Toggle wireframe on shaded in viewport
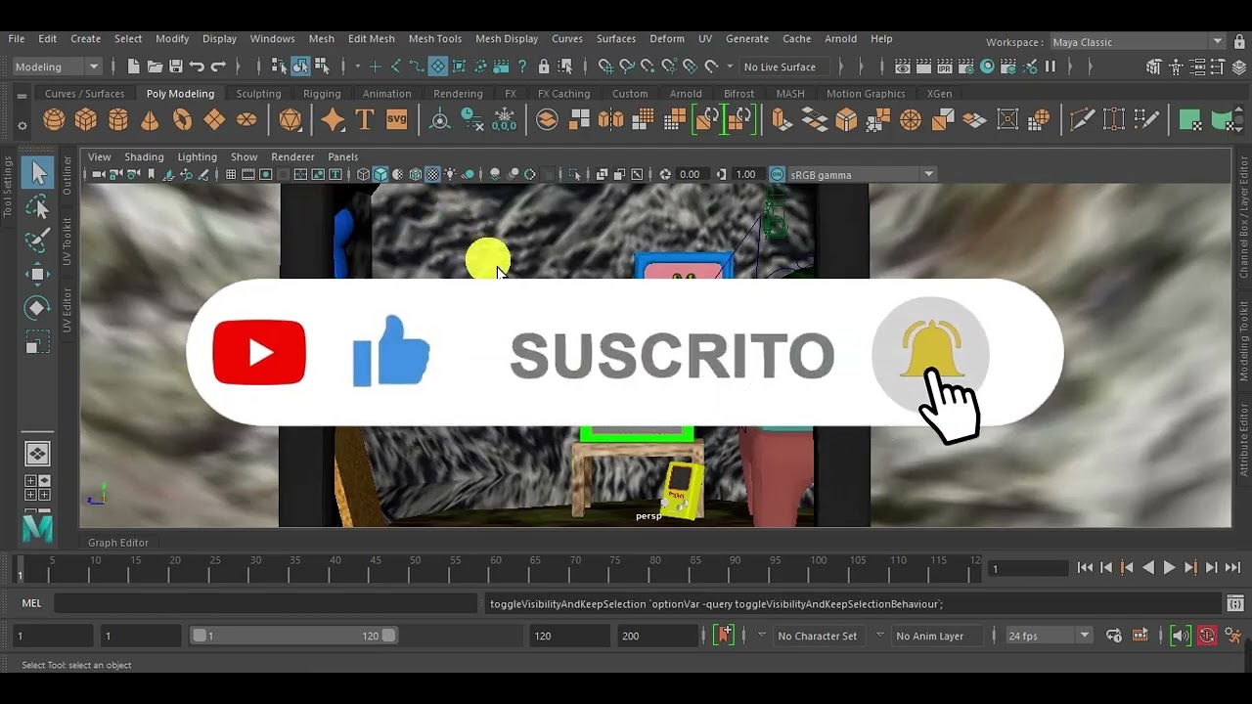This screenshot has width=1252, height=704. pos(416,175)
